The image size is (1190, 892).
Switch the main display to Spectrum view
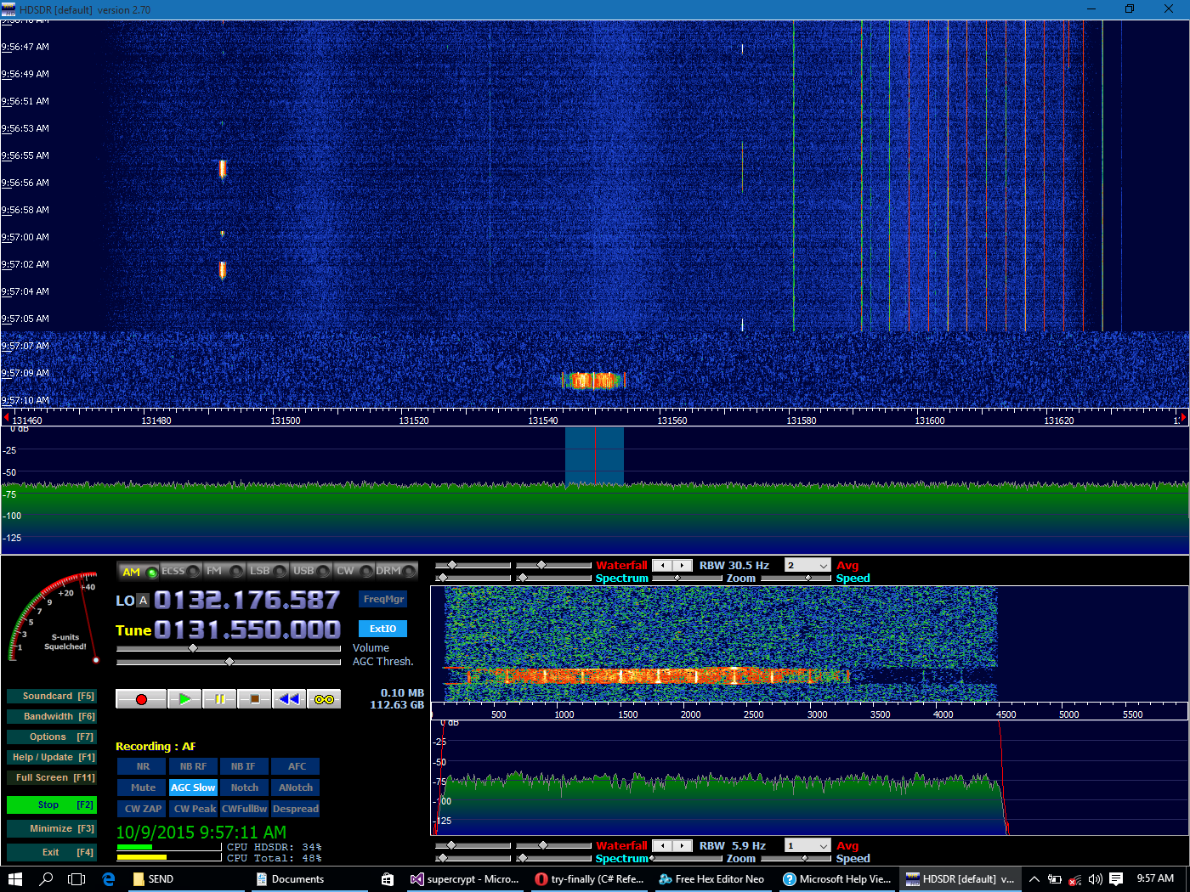coord(621,578)
